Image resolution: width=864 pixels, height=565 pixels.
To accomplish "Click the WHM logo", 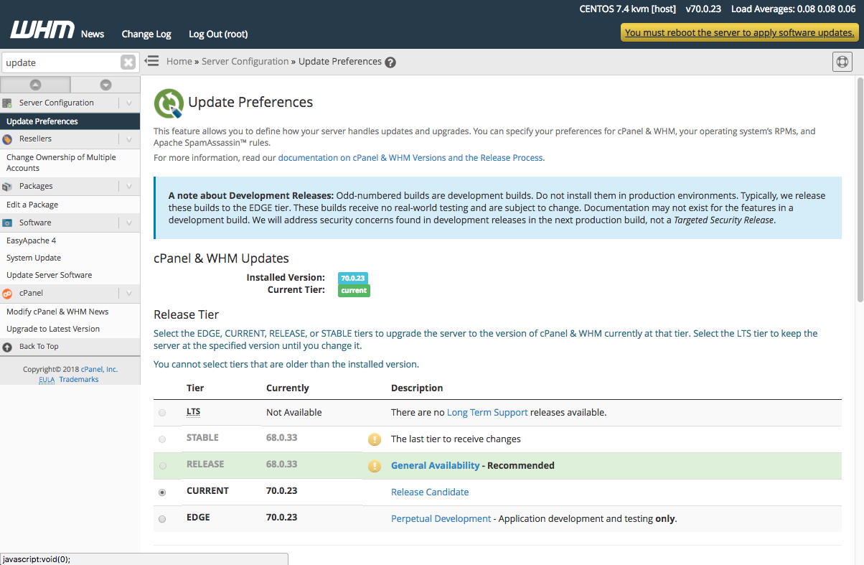I will [42, 31].
